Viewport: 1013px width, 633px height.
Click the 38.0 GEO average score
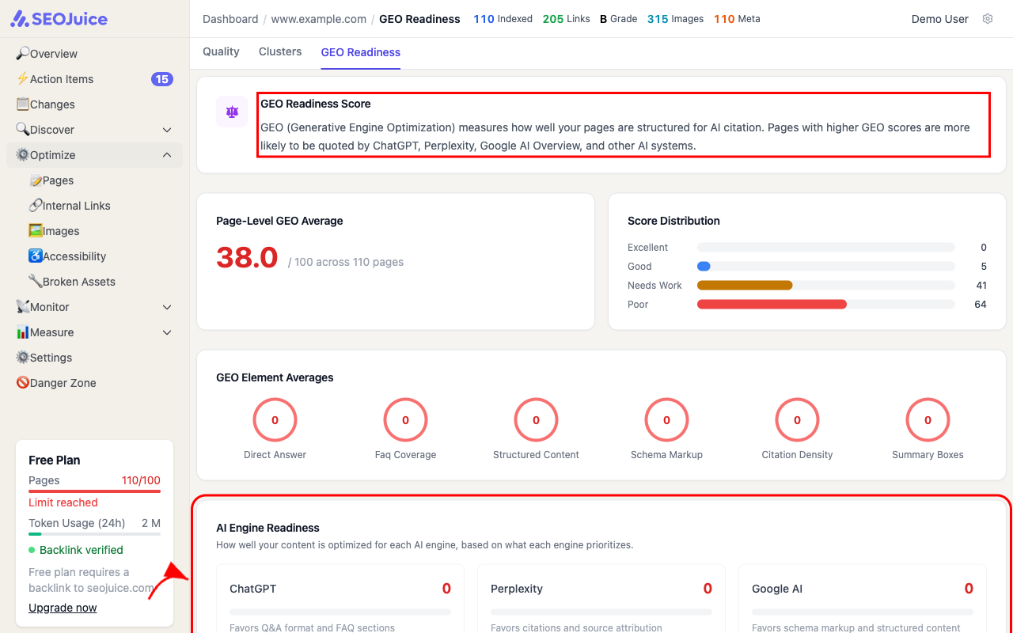(247, 258)
